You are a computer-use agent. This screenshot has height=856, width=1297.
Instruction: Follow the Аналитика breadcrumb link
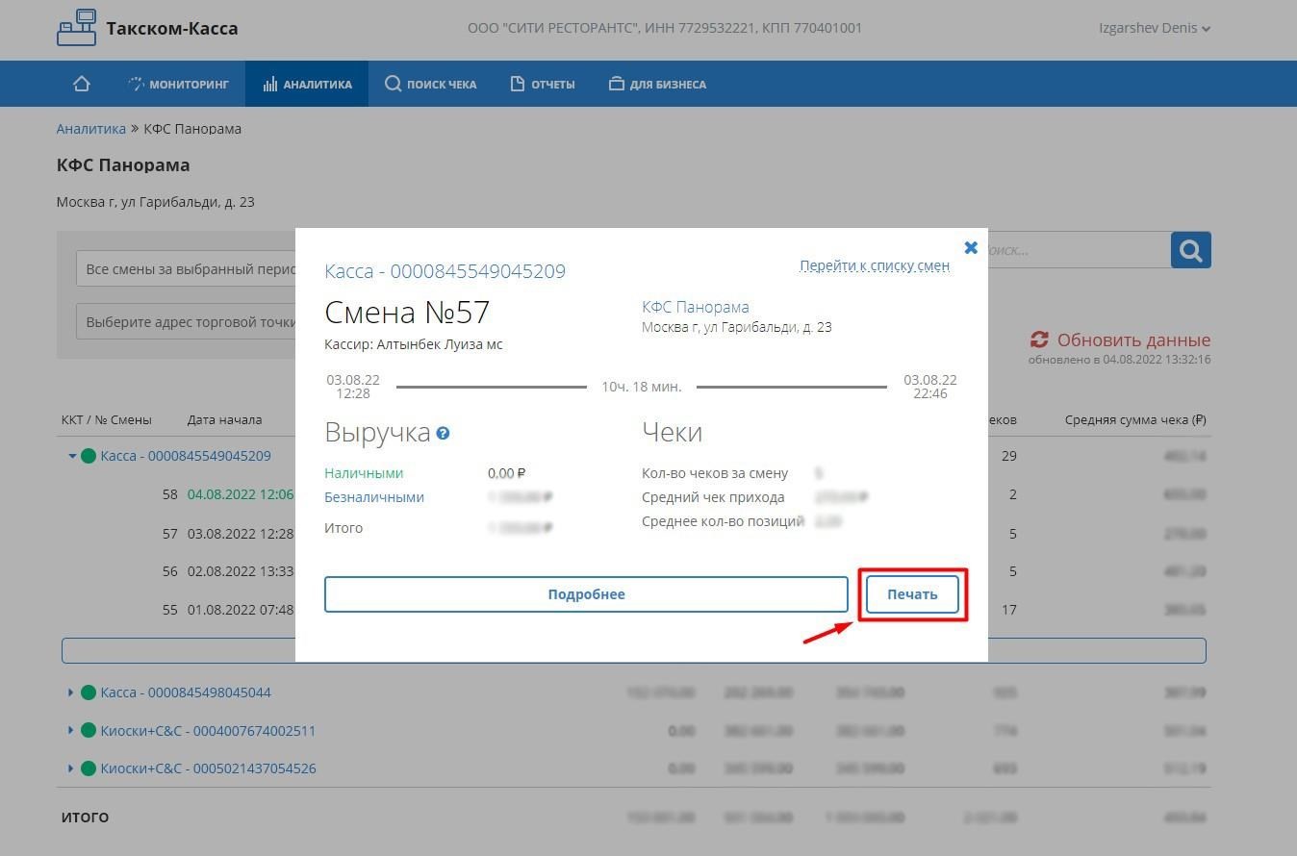point(90,129)
